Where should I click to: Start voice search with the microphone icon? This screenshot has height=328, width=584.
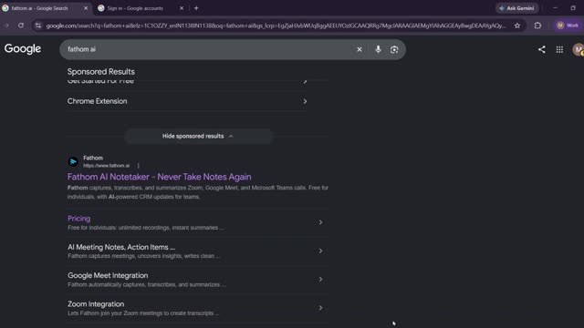(378, 49)
